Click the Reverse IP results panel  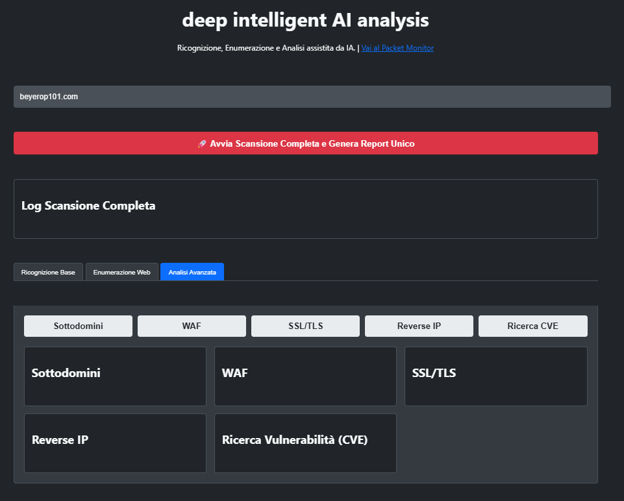click(115, 443)
